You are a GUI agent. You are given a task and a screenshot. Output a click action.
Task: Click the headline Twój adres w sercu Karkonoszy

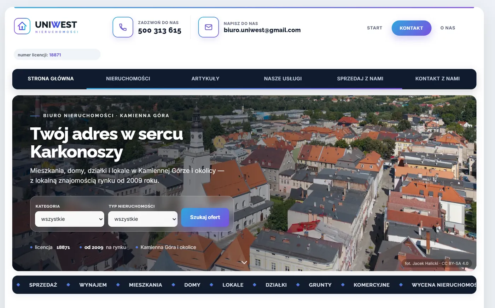pyautogui.click(x=107, y=143)
